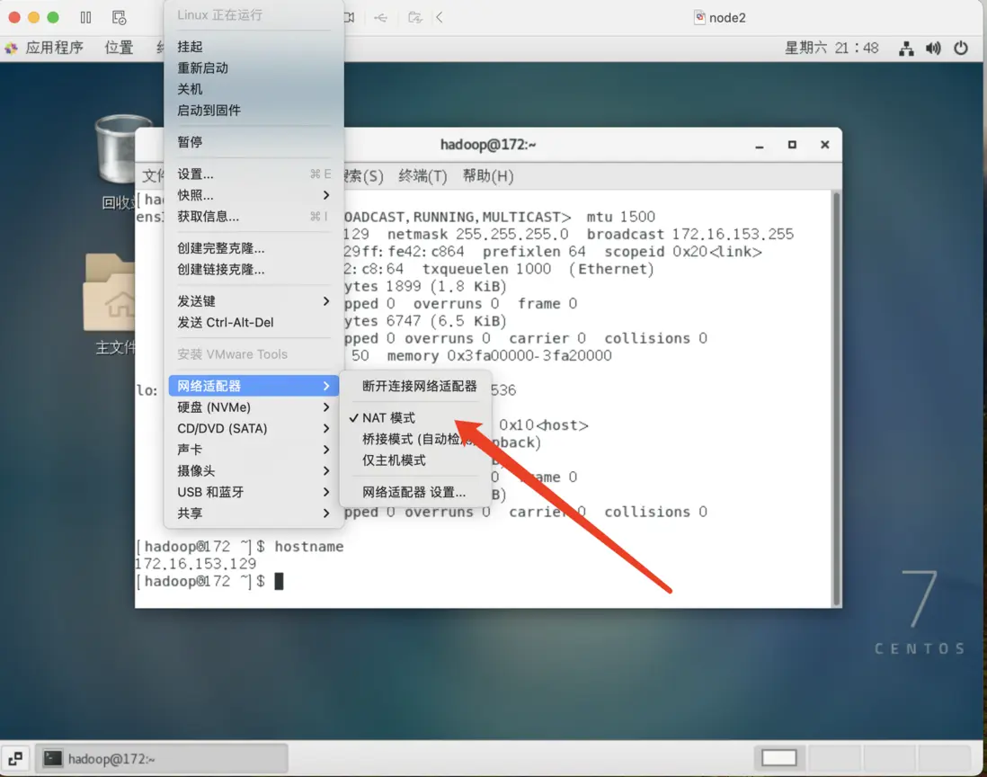This screenshot has height=777, width=987.
Task: Expand the 摄像头 submenu
Action: [253, 471]
